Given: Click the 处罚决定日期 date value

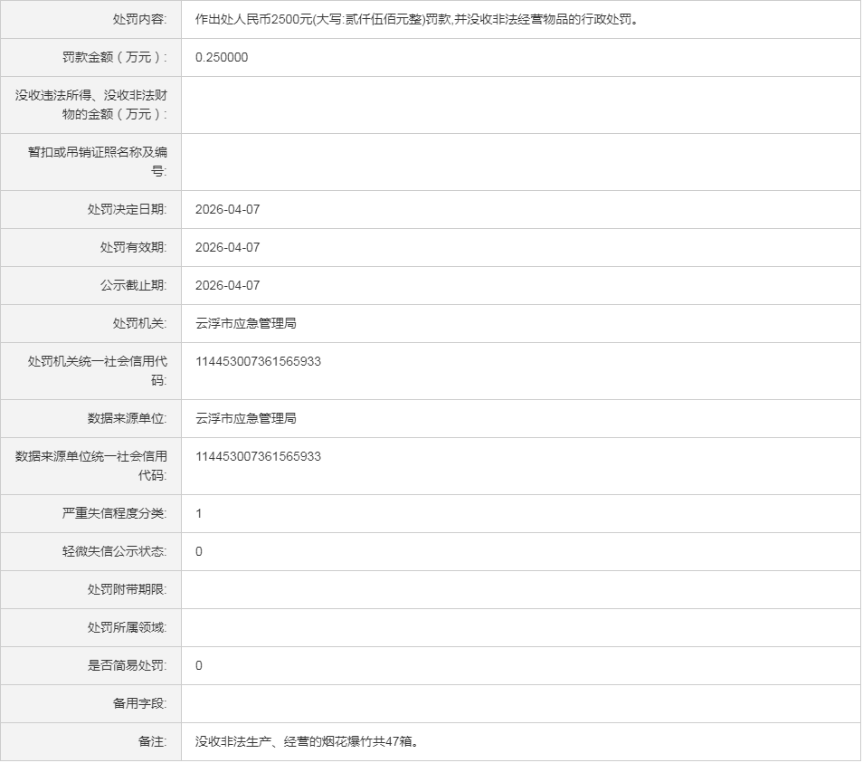Looking at the screenshot, I should [x=227, y=209].
